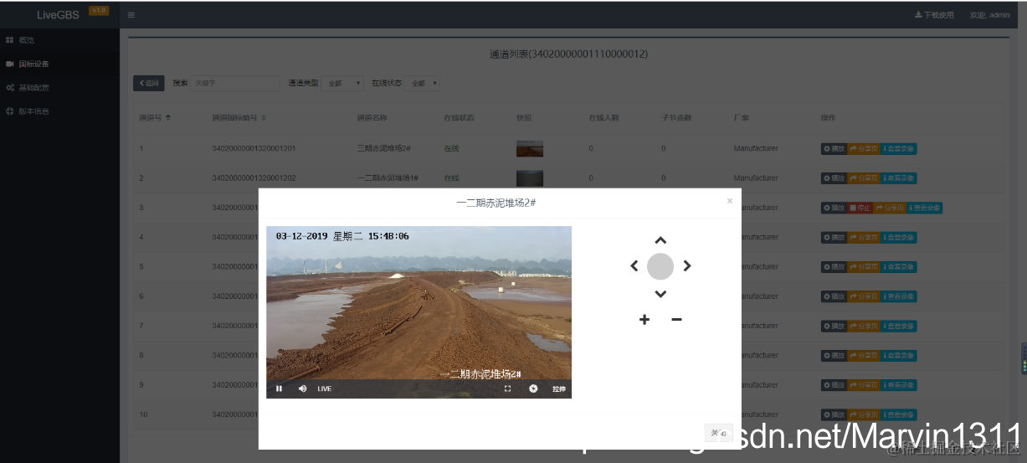Click 分享页 button in row 5
Screen dimensions: 1027x463
(864, 267)
